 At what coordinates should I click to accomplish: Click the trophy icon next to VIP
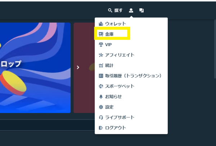click(x=101, y=45)
